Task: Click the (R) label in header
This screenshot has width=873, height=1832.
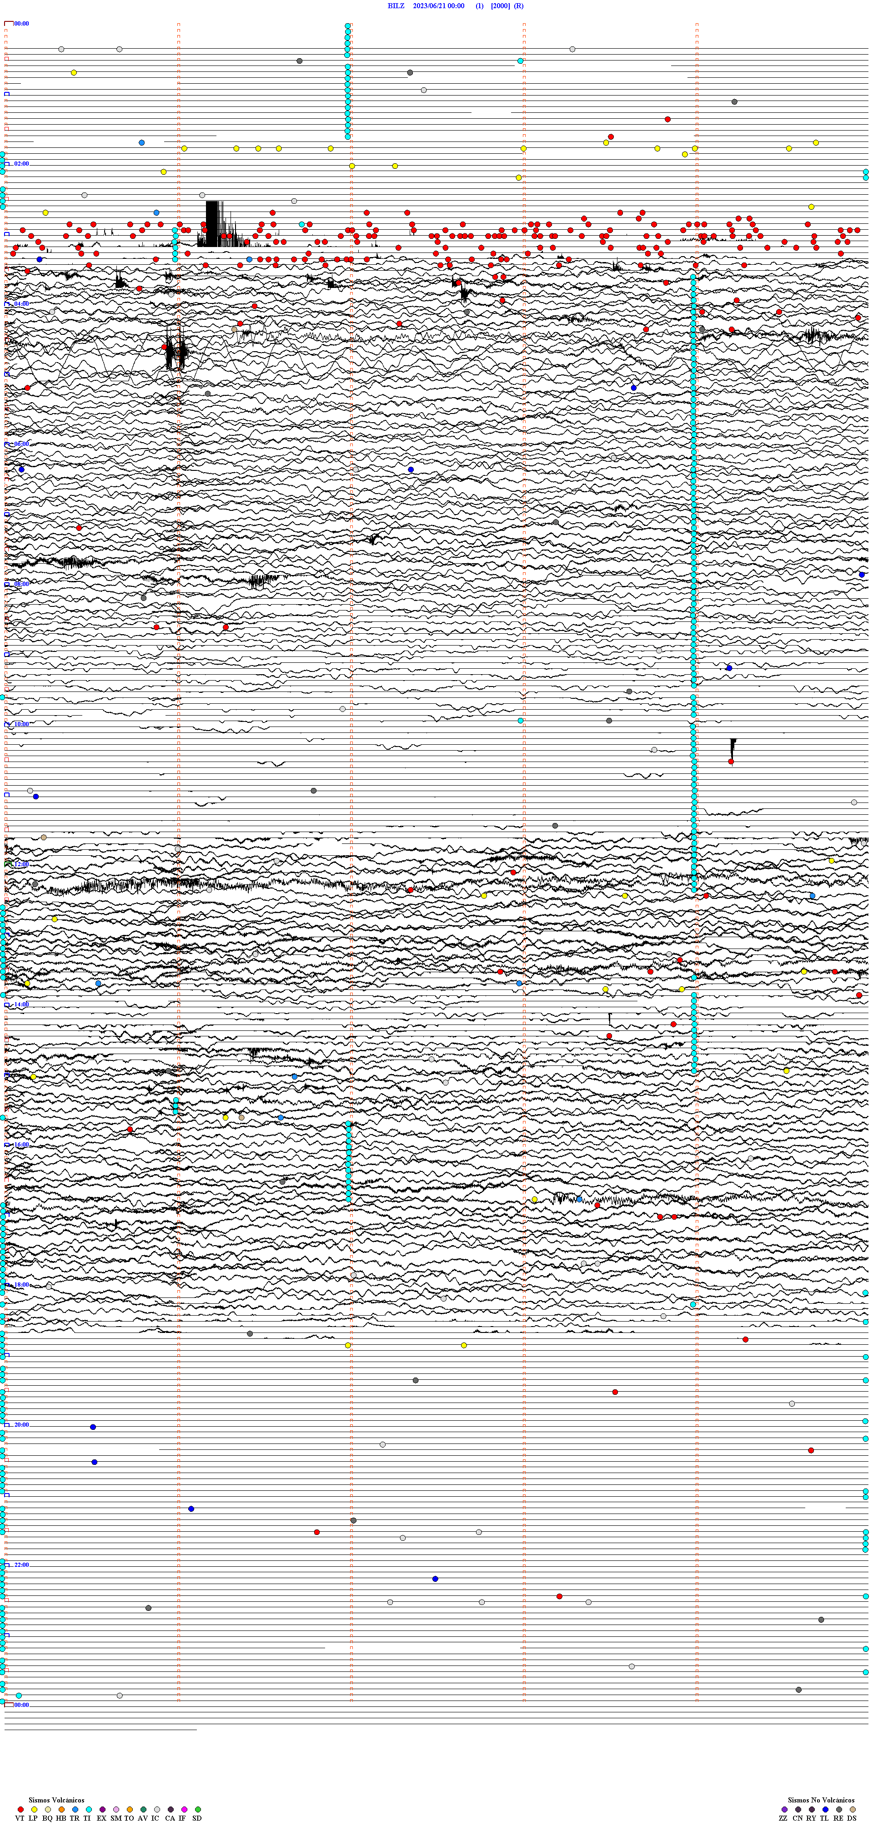Action: 519,6
